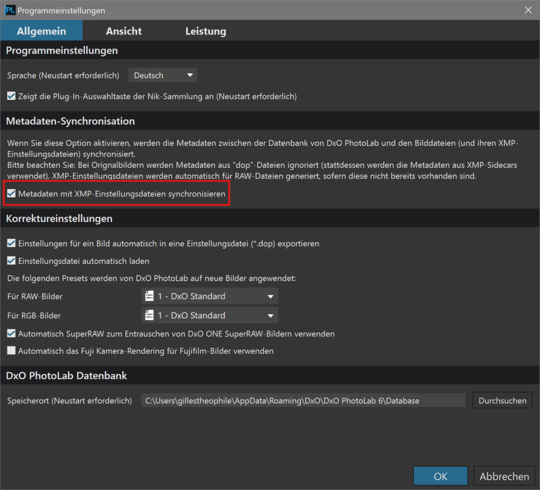This screenshot has height=490, width=540.
Task: Click the Für RGB-Bilder label
Action: pyautogui.click(x=34, y=316)
